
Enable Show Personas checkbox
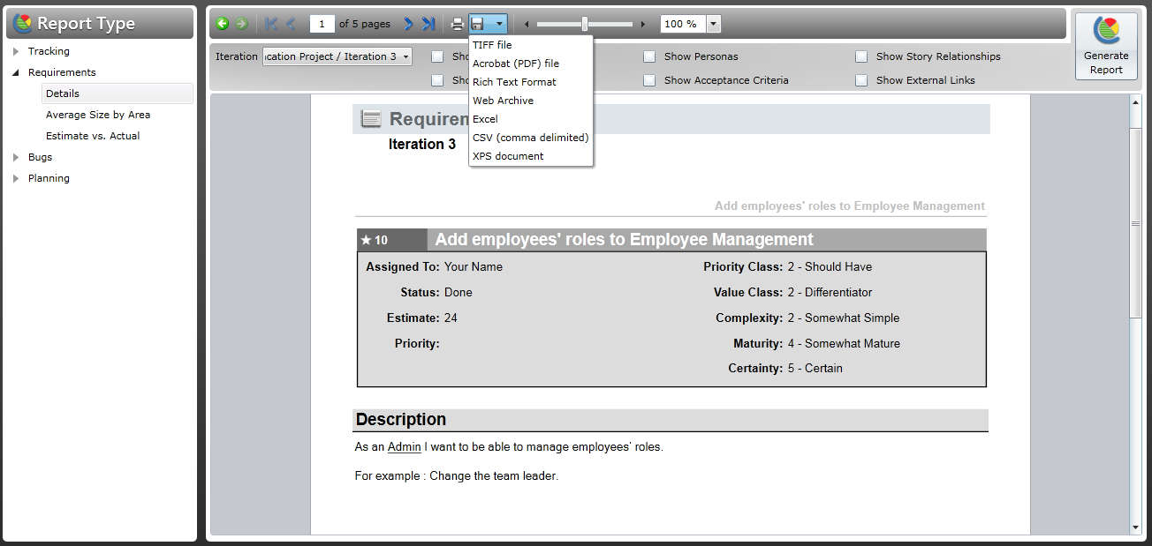(649, 56)
